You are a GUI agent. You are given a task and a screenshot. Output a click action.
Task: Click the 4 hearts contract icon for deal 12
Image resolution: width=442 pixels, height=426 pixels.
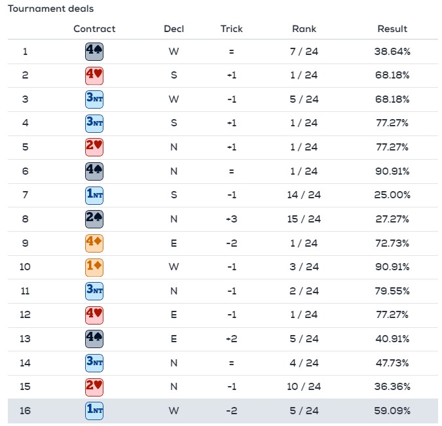tap(94, 315)
